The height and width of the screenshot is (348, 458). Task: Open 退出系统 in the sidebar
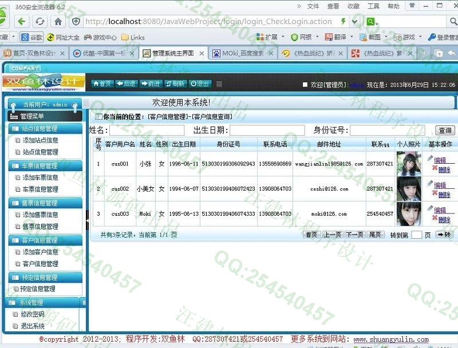(x=32, y=326)
